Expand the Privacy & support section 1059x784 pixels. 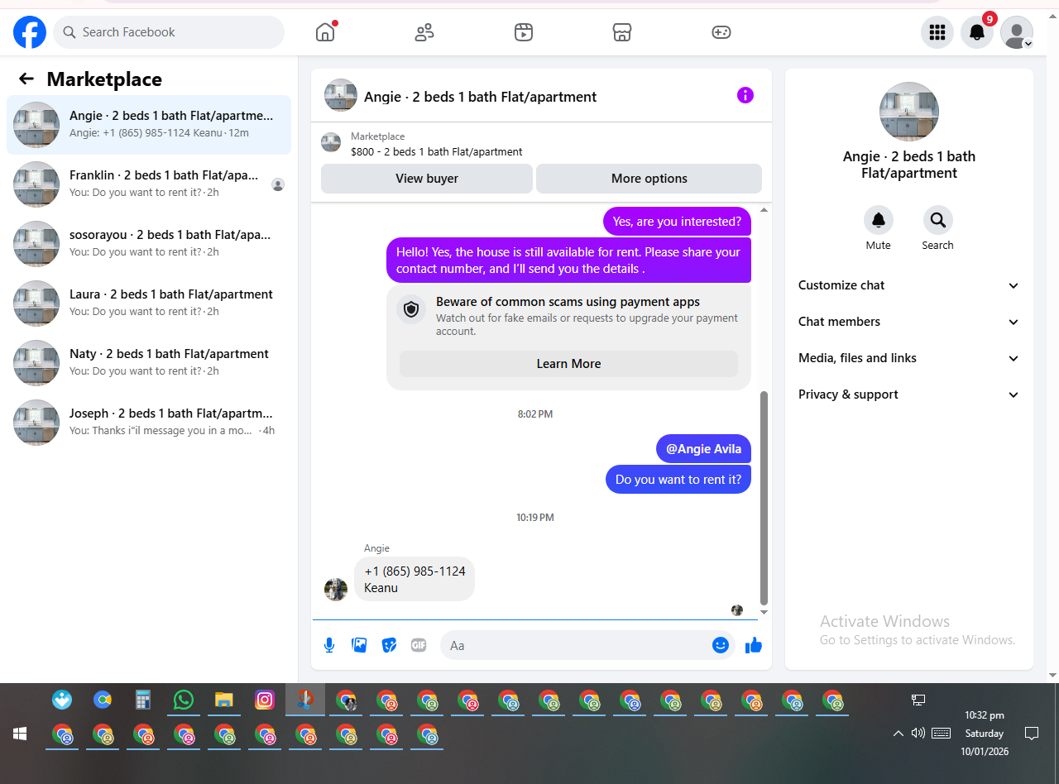(x=909, y=394)
